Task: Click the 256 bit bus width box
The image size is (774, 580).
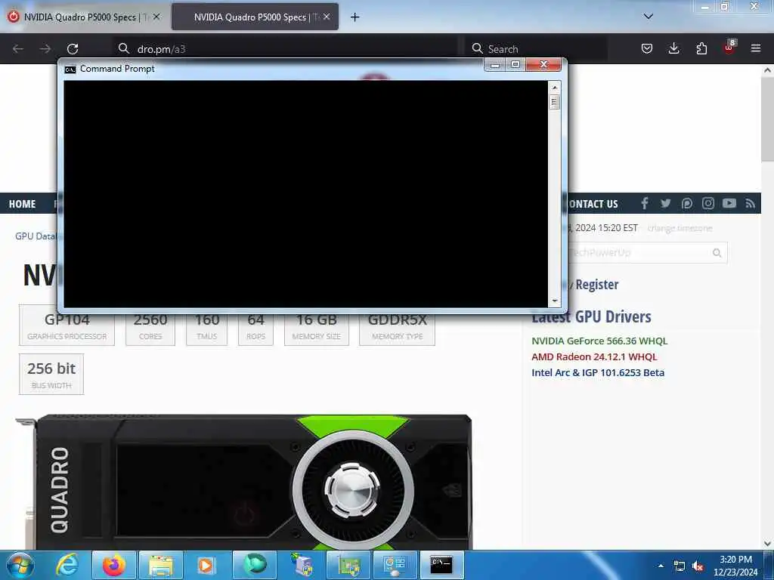Action: point(51,375)
